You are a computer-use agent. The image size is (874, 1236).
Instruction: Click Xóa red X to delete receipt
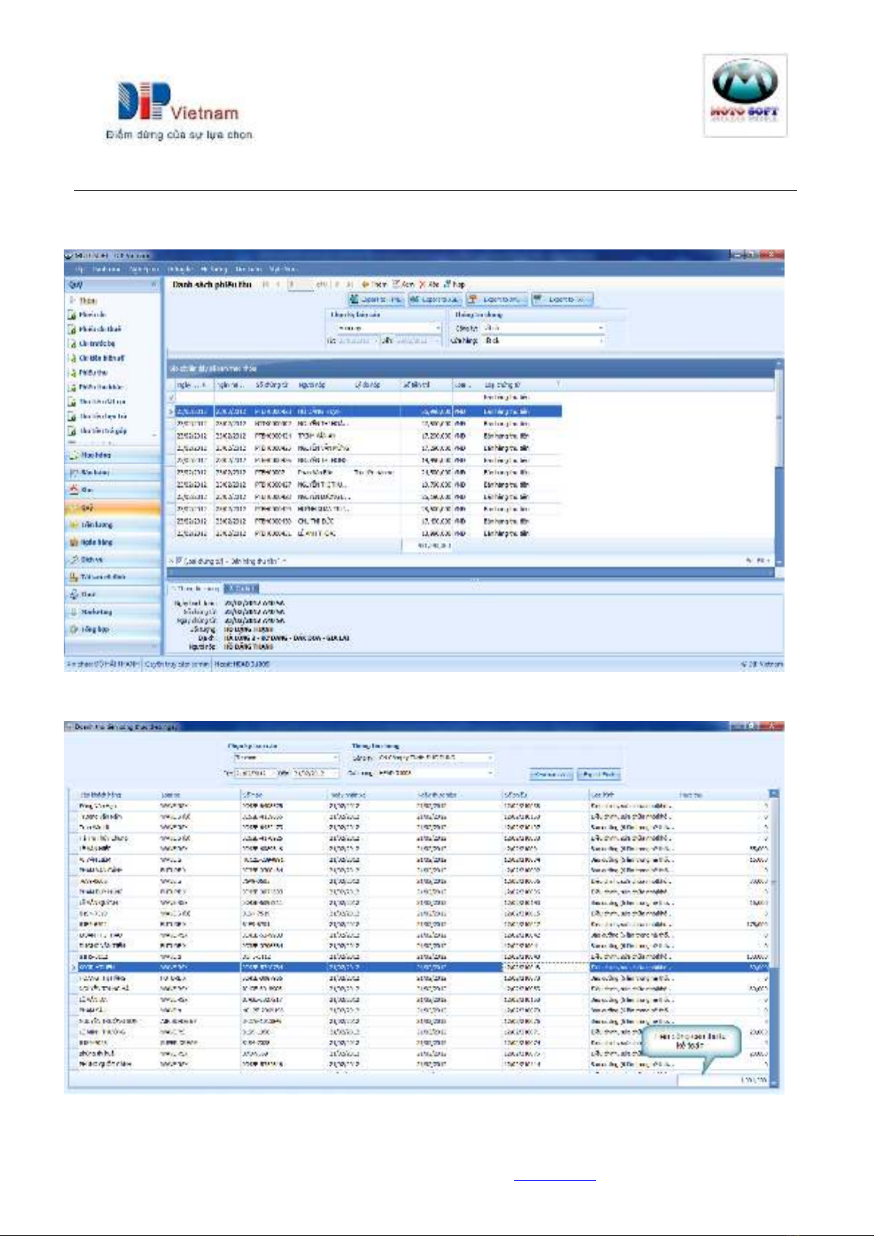coord(429,284)
